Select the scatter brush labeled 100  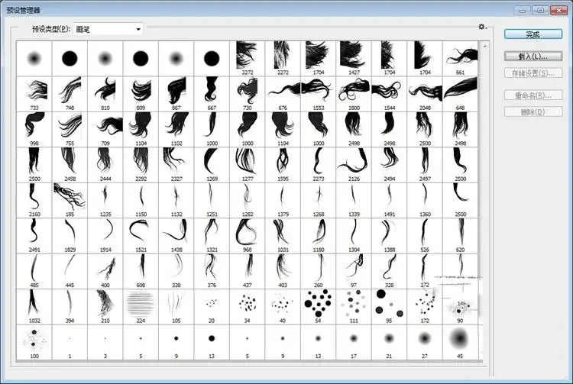pos(34,340)
